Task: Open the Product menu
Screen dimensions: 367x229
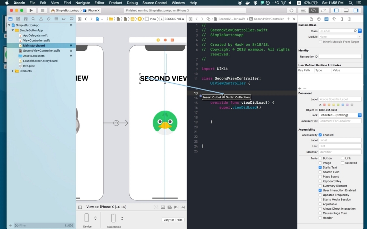Action: (x=116, y=3)
